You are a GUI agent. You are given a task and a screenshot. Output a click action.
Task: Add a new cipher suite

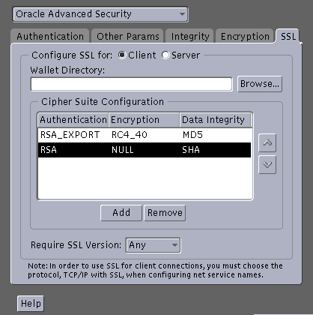pyautogui.click(x=121, y=213)
